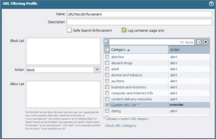This screenshot has width=216, height=139.
Task: Enable Safe Search Enforcement checkbox
Action: coord(69,30)
